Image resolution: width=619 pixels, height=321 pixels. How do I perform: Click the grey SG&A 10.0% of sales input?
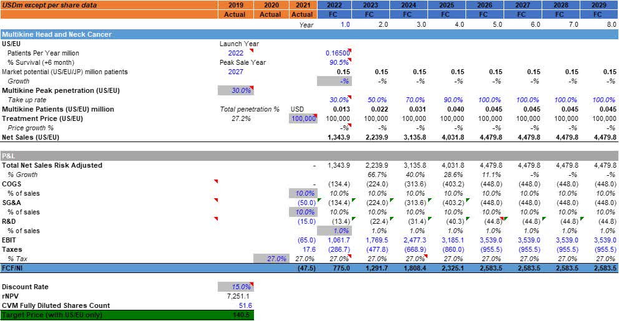click(303, 212)
